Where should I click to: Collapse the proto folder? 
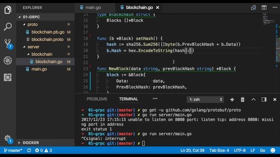click(x=24, y=24)
